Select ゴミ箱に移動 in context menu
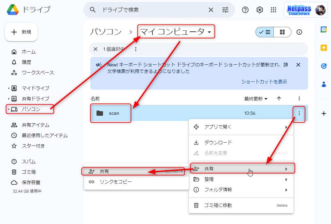 (x=218, y=205)
